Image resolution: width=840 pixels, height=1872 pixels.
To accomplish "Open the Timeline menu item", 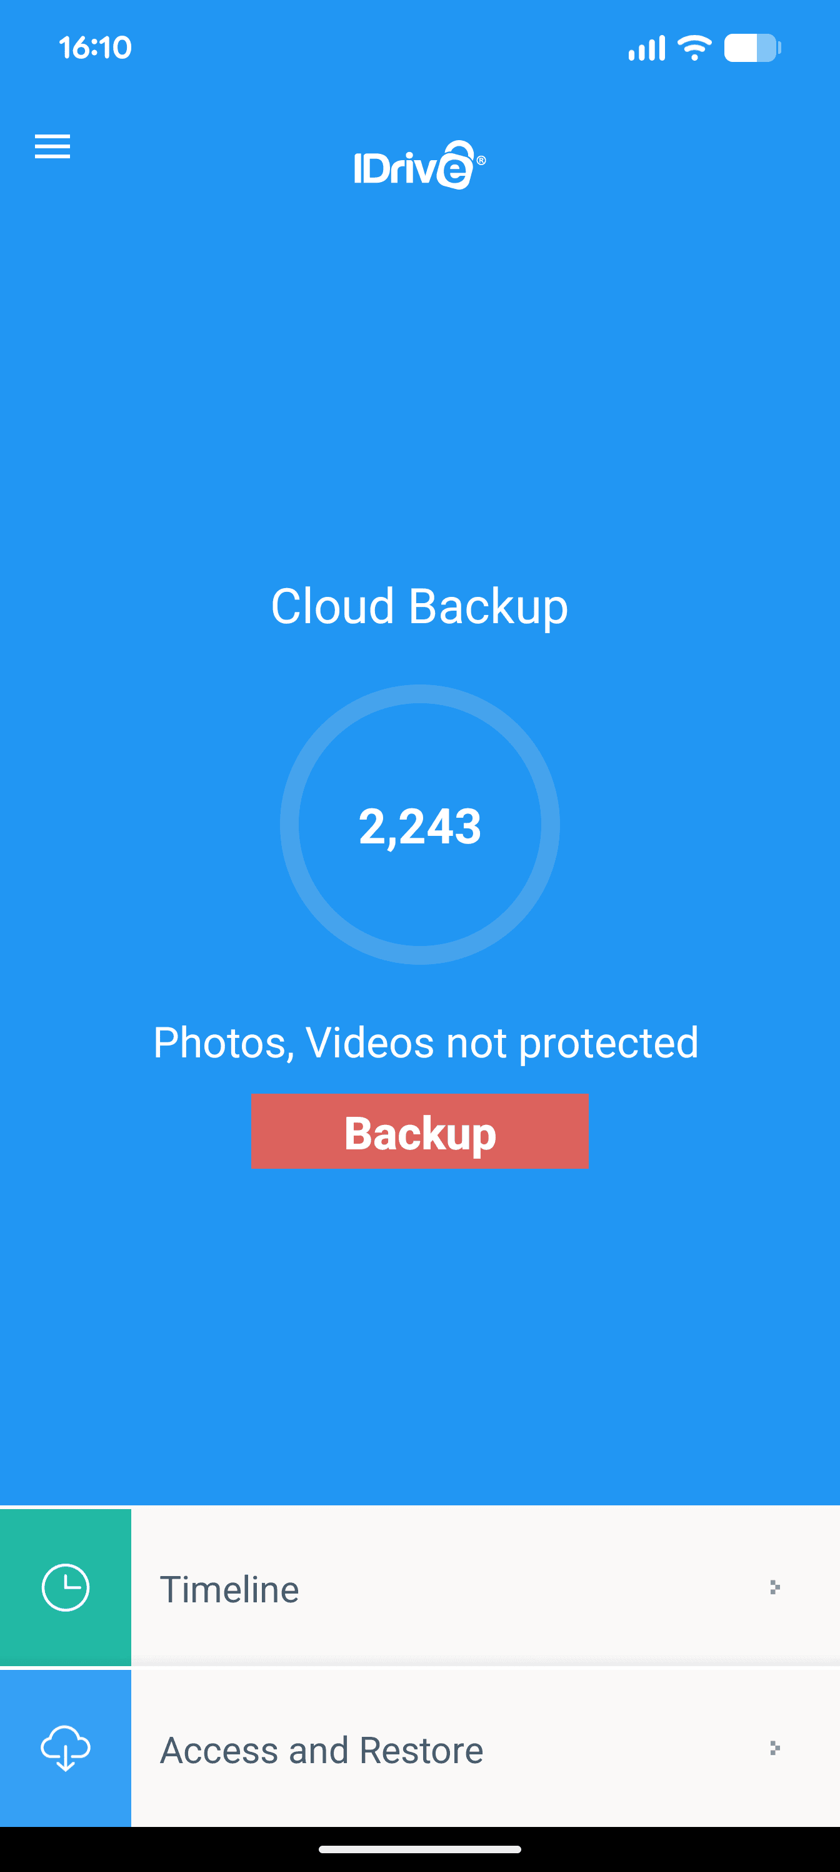I will click(419, 1587).
